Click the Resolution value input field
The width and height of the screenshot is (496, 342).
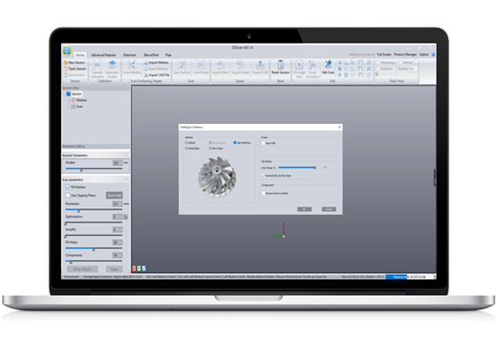[x=118, y=204]
